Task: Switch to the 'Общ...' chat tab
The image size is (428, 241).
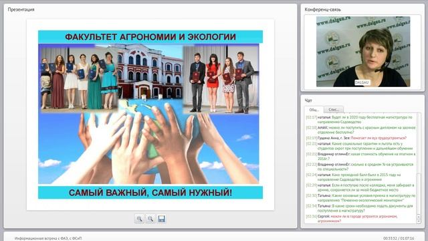Action: (x=314, y=110)
